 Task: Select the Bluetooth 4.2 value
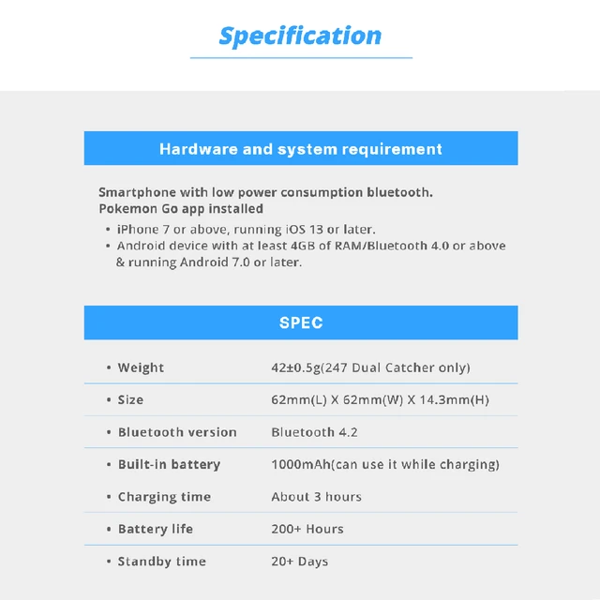tap(314, 432)
